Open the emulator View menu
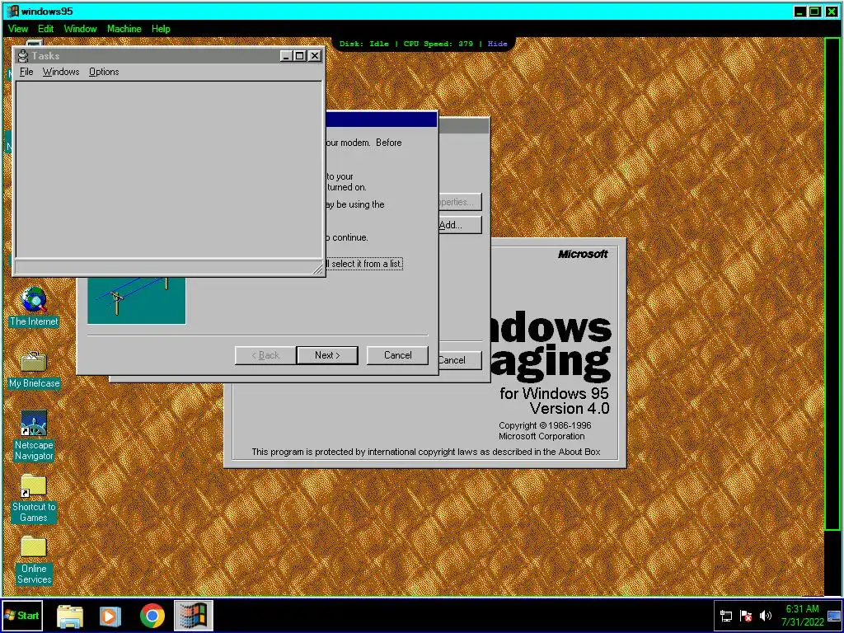The width and height of the screenshot is (844, 633). 18,29
